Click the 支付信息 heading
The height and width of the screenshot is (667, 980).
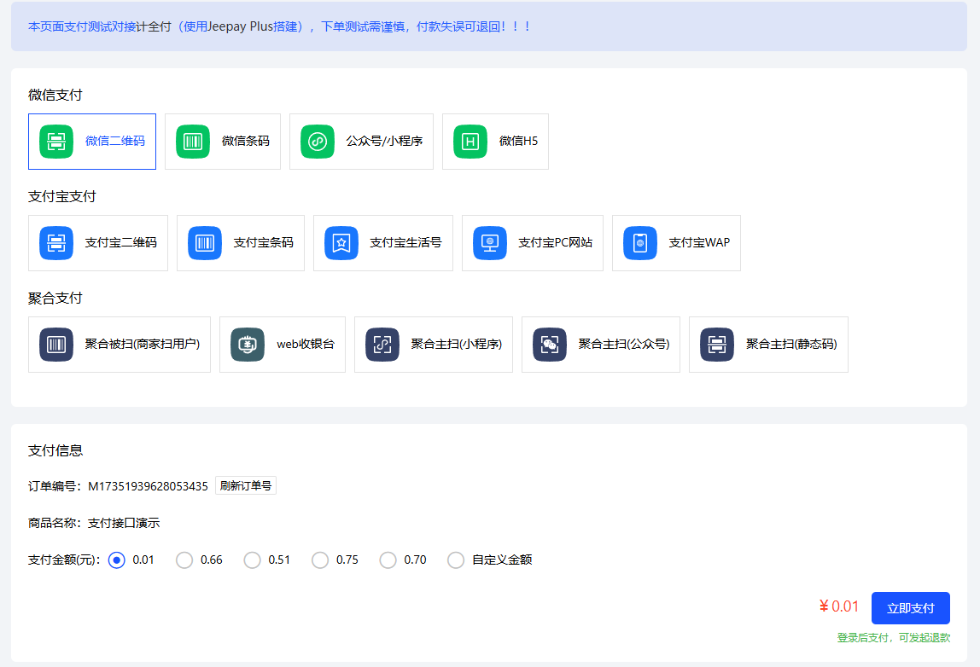55,451
